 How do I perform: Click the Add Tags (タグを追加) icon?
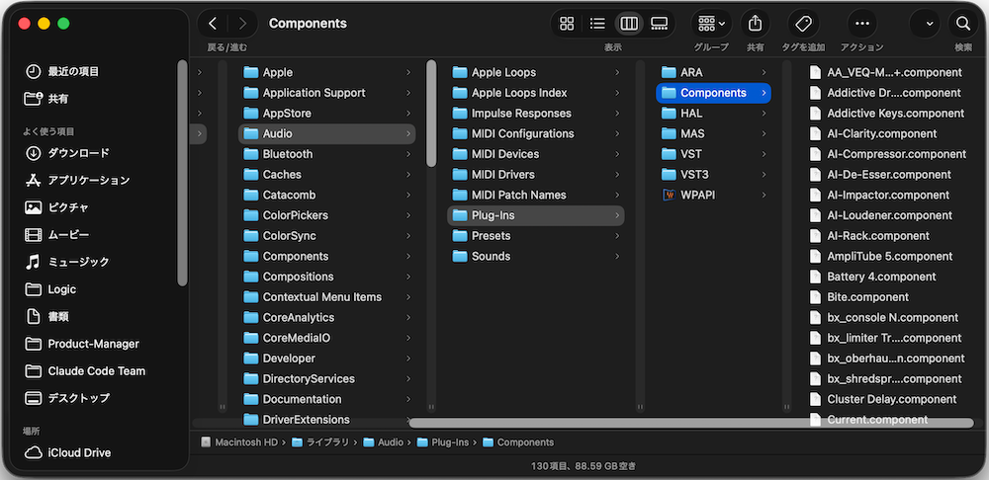click(803, 24)
